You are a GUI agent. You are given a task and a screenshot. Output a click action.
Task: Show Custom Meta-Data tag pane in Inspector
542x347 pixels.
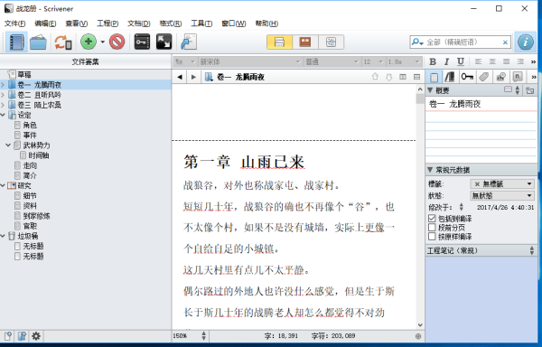(484, 77)
